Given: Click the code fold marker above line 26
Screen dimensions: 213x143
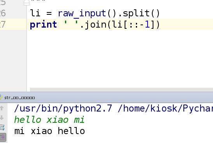Looking at the screenshot, I should (x=26, y=3).
